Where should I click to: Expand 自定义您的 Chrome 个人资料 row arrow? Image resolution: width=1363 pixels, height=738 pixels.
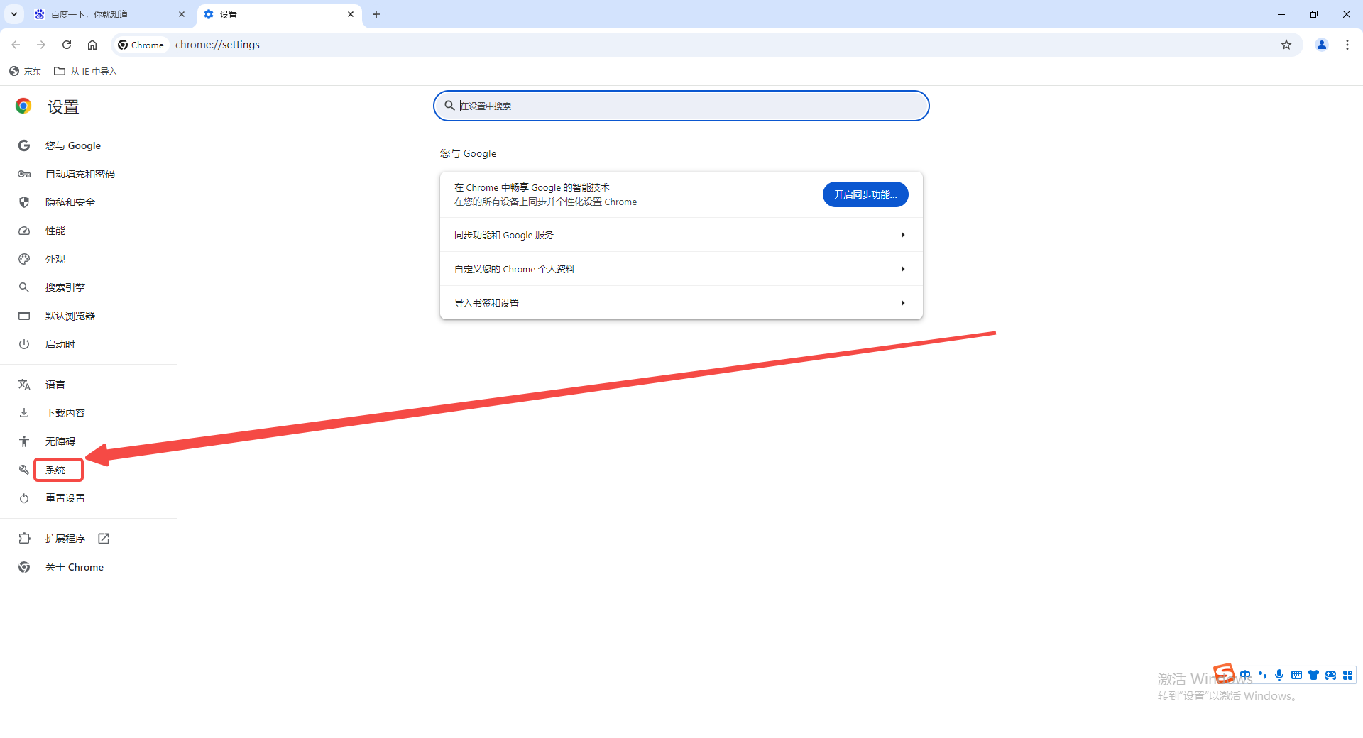click(x=903, y=269)
